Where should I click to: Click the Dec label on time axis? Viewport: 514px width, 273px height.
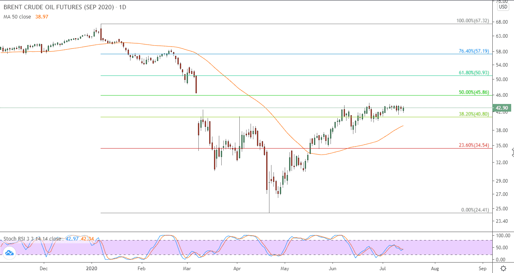(44, 268)
